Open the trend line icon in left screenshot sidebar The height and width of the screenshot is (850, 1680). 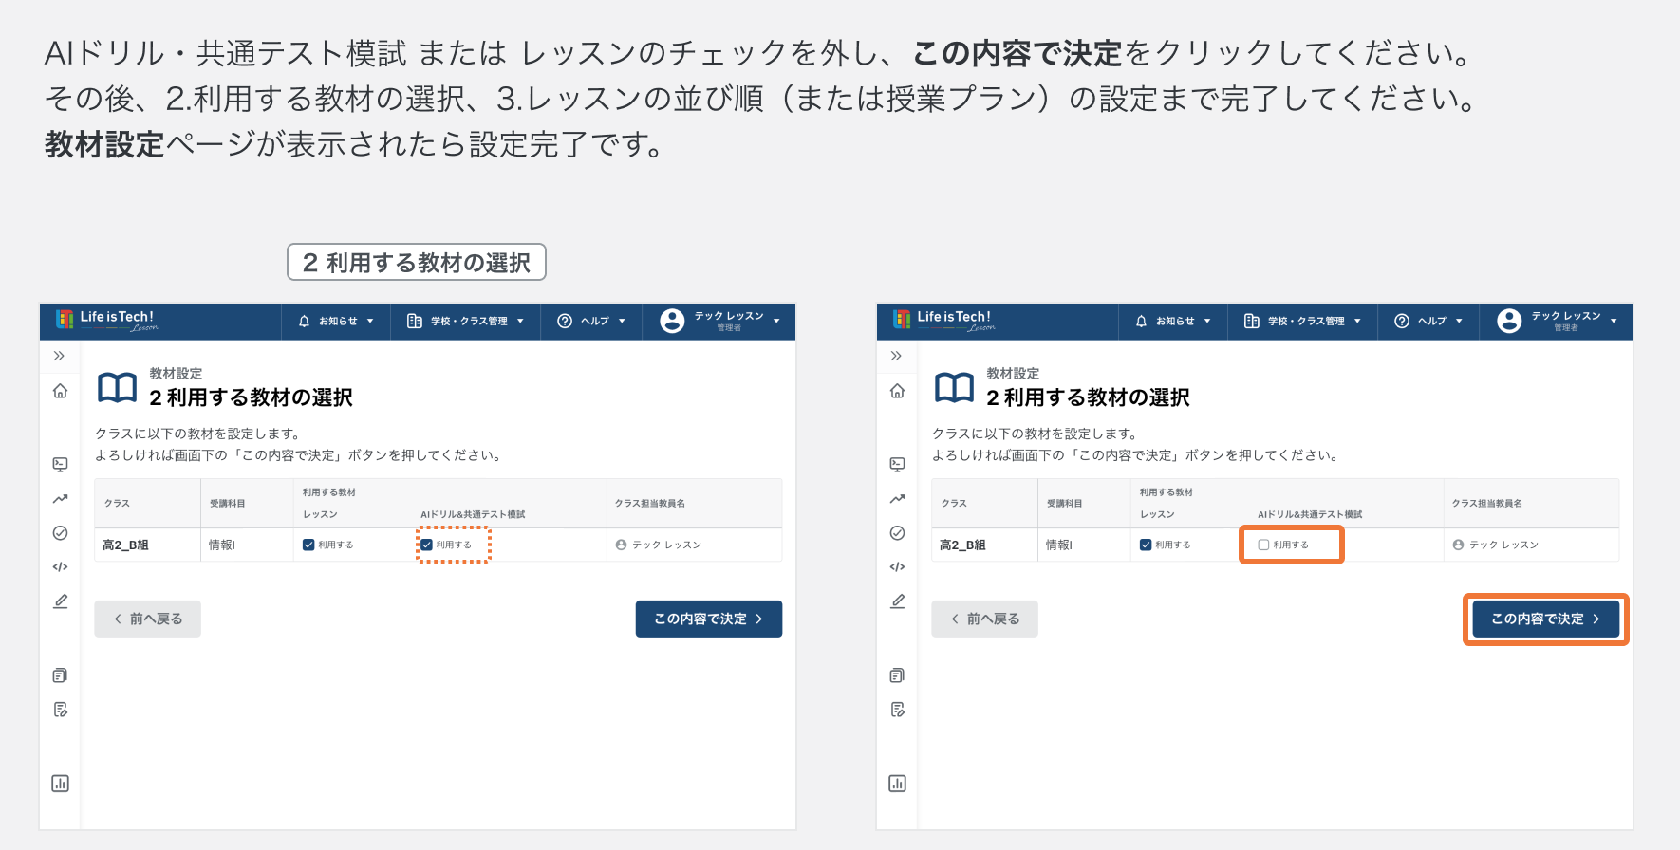click(60, 498)
